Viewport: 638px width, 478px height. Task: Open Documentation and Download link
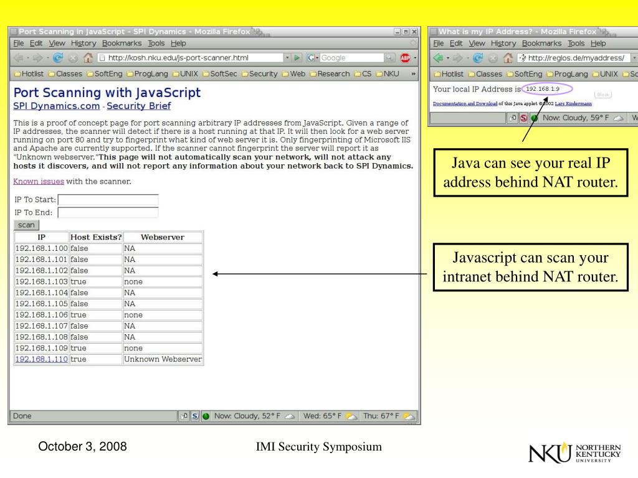click(x=465, y=104)
